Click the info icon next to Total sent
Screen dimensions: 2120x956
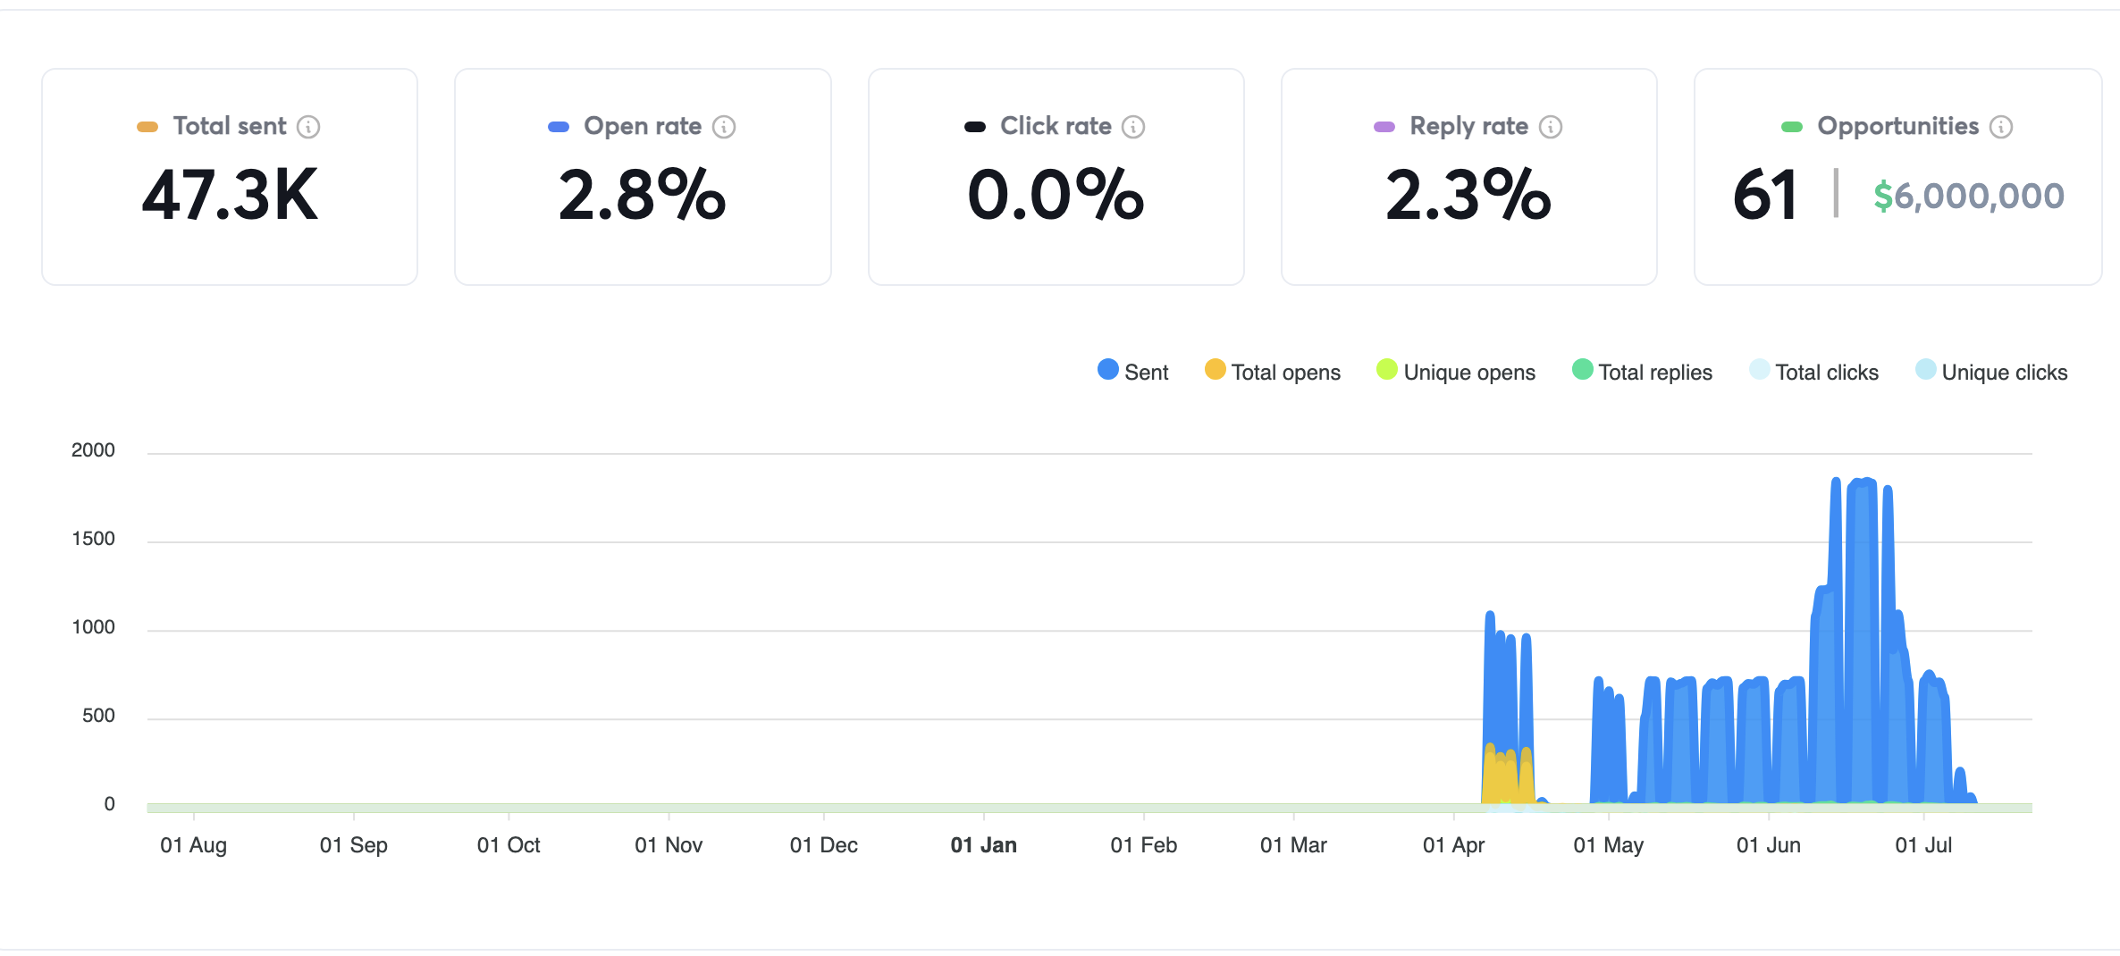pyautogui.click(x=308, y=127)
